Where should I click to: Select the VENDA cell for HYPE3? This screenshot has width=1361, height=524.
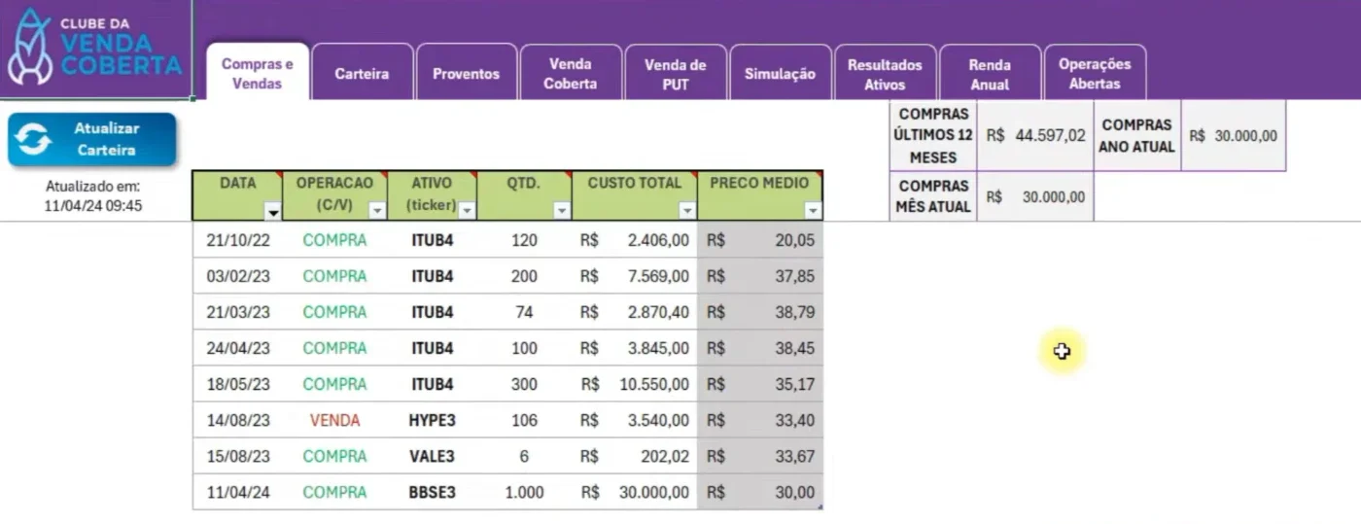pos(335,420)
